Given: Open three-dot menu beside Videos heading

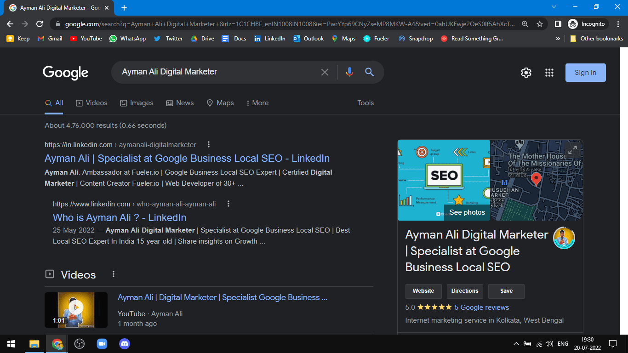Looking at the screenshot, I should click(x=114, y=274).
